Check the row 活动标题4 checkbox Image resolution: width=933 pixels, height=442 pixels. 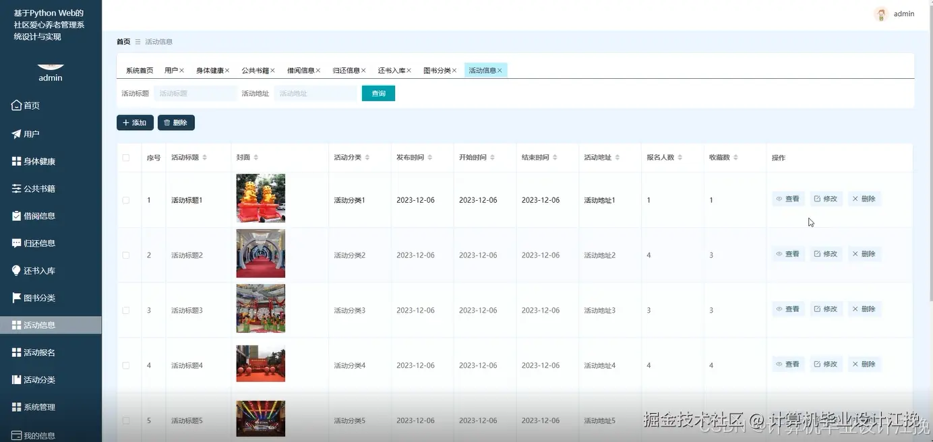tap(126, 366)
